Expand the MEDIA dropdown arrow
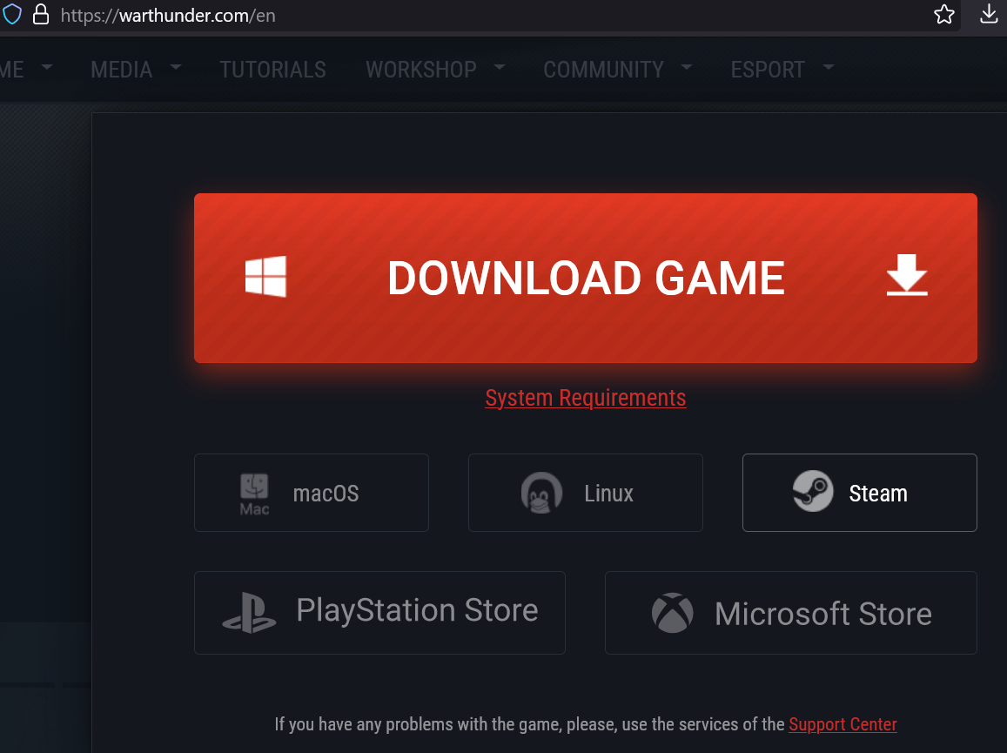The image size is (1007, 753). click(176, 66)
